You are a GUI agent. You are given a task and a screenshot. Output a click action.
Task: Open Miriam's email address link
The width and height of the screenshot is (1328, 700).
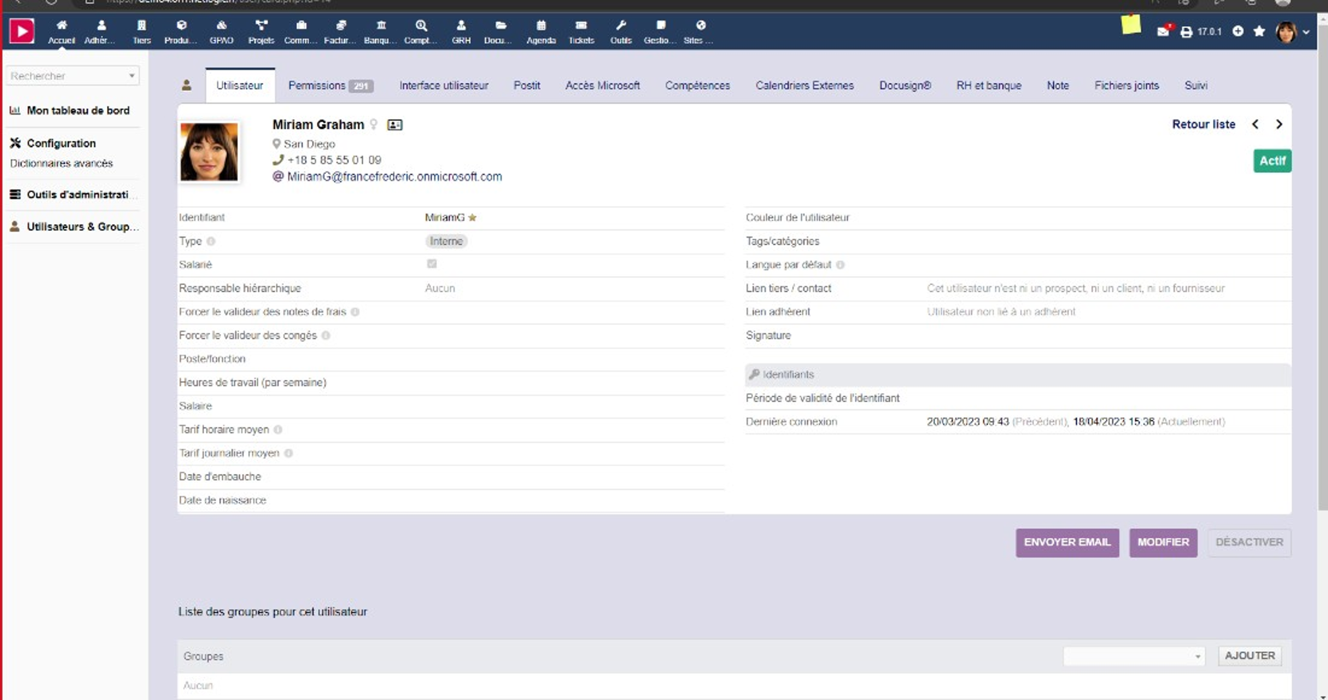(394, 177)
